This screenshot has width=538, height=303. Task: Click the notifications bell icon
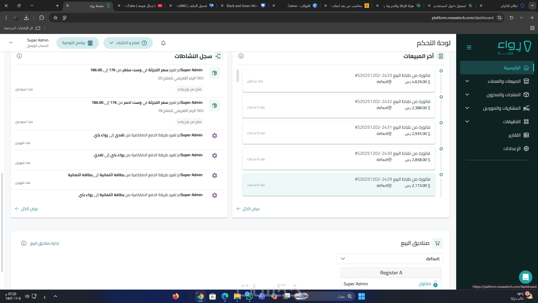coord(163,43)
